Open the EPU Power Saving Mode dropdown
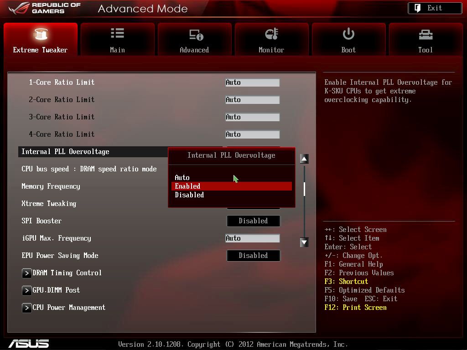 point(253,255)
